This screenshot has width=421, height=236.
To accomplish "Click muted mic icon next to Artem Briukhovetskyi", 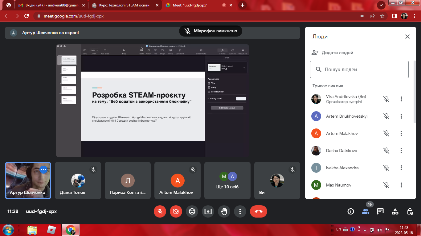I will [386, 116].
